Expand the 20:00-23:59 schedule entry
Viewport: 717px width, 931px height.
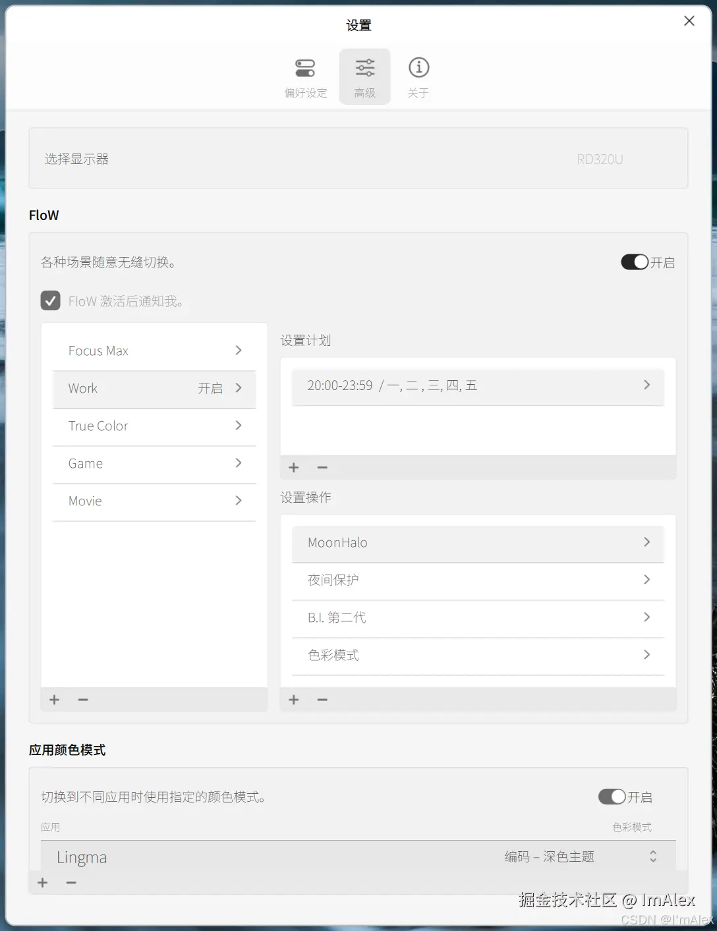tap(477, 385)
